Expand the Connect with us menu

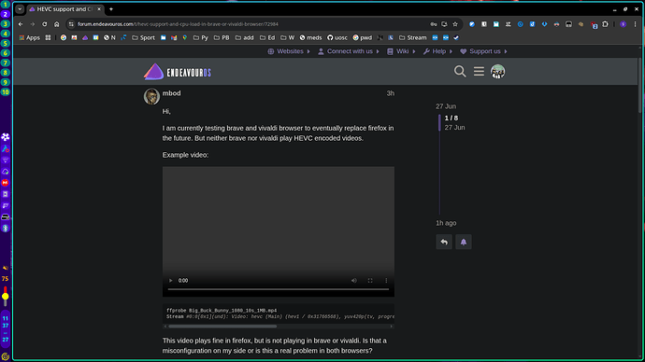[349, 51]
